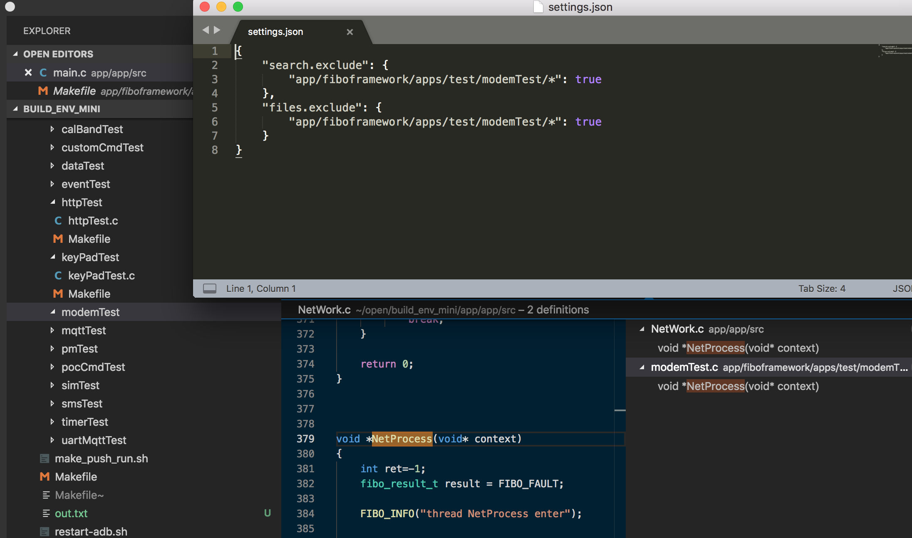Open Tab Size: 4 selector in status bar
Screen dimensions: 912x538
[x=822, y=289]
